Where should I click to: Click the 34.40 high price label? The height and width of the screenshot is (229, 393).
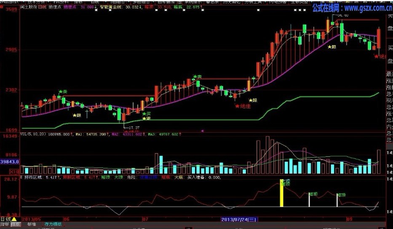click(343, 15)
